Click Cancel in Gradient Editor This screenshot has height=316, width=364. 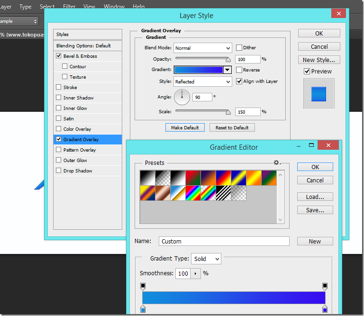click(x=315, y=181)
